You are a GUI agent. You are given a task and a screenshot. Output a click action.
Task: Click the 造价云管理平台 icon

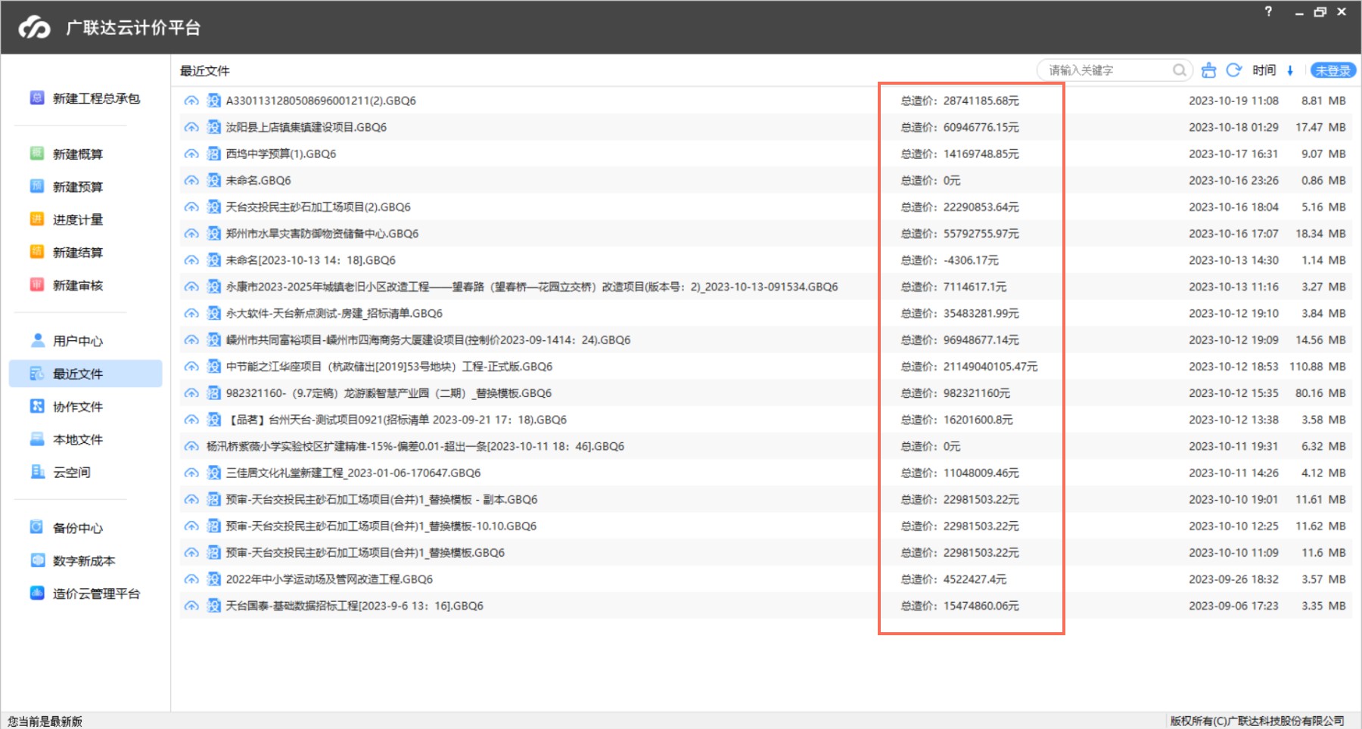(x=36, y=593)
